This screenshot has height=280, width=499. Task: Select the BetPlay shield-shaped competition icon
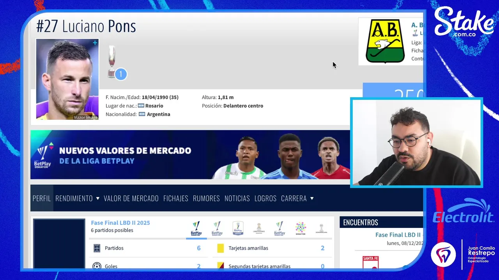[x=238, y=228]
